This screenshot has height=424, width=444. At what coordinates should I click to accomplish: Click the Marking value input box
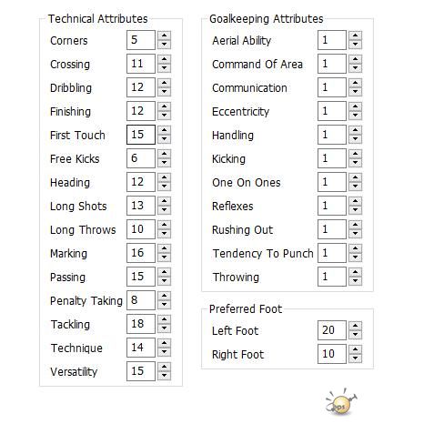click(141, 253)
